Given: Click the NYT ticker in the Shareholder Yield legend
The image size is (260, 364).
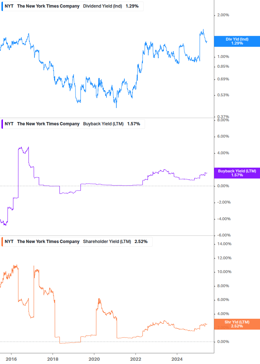Looking at the screenshot, I should click(9, 242).
